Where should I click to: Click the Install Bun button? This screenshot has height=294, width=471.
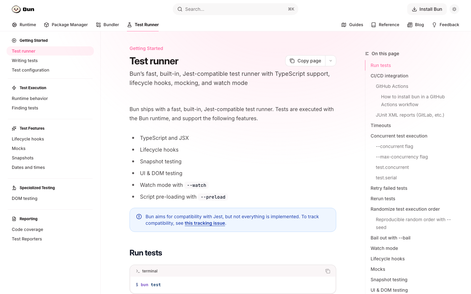point(427,9)
